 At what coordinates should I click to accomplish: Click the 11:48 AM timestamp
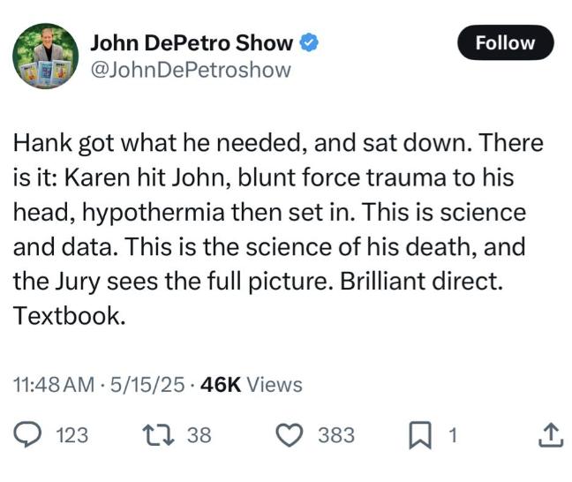(53, 385)
